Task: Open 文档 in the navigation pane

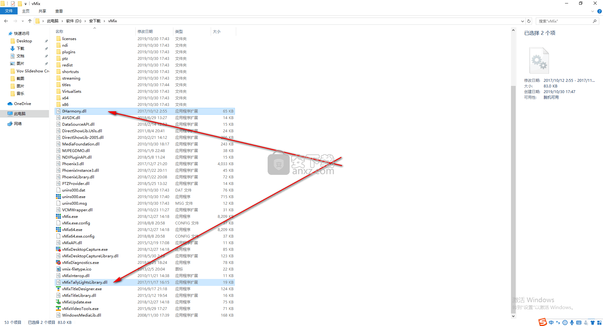Action: click(20, 56)
